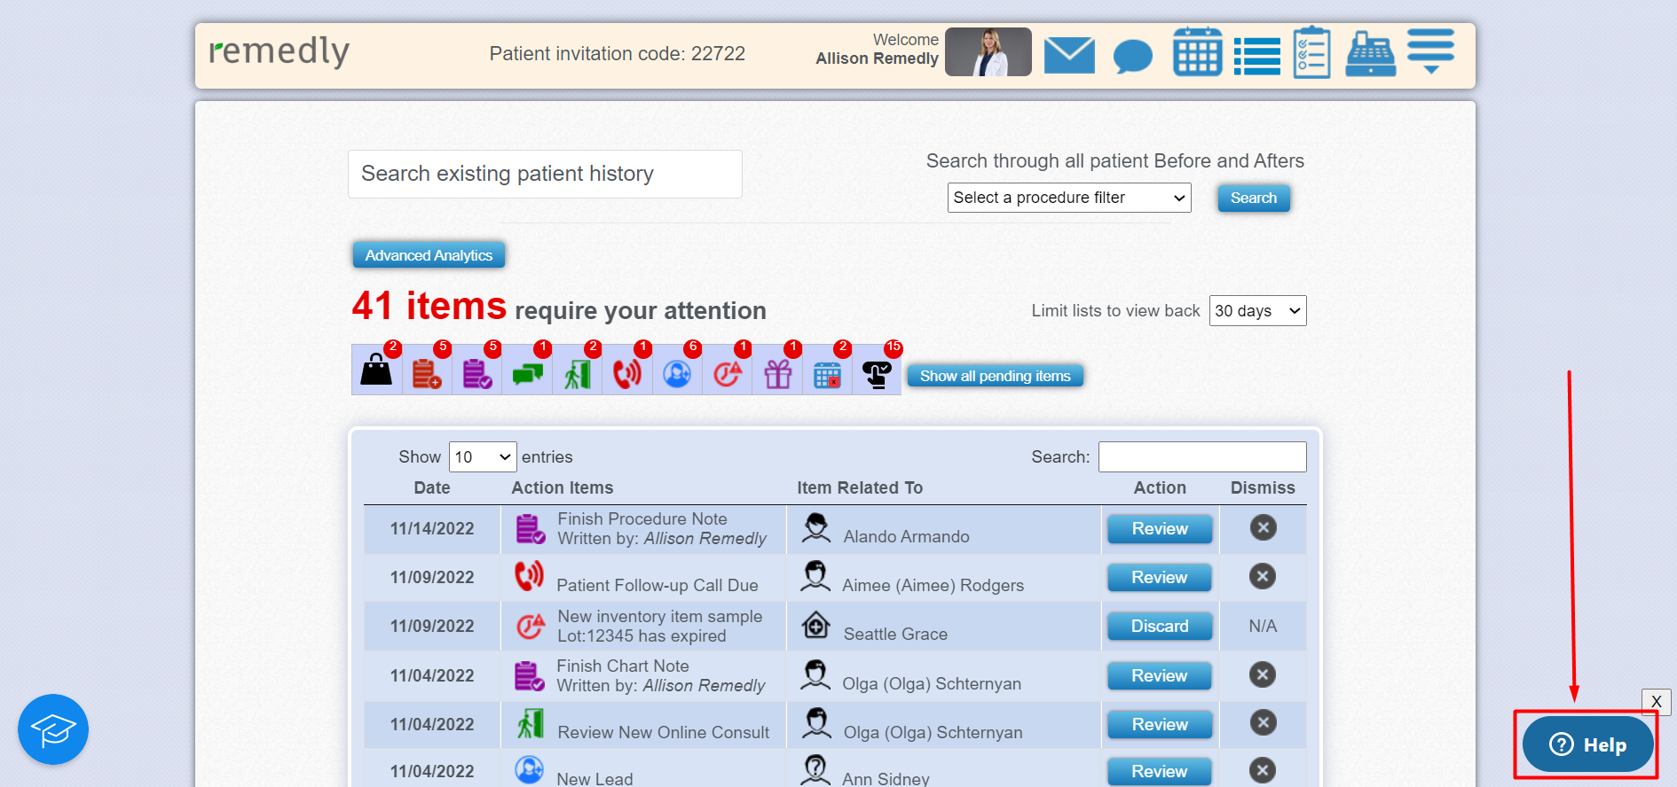1677x787 pixels.
Task: Click the blue Search button
Action: coord(1253,198)
